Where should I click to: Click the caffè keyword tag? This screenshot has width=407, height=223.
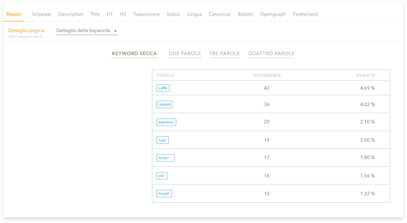[163, 88]
